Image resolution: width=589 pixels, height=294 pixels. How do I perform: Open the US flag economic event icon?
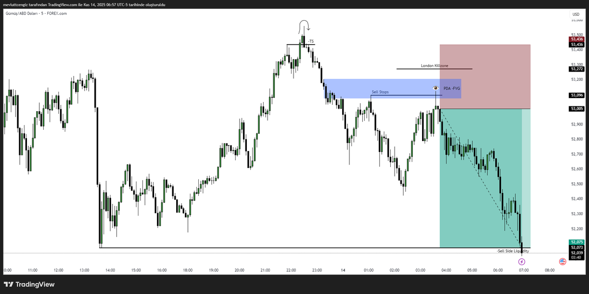click(562, 262)
